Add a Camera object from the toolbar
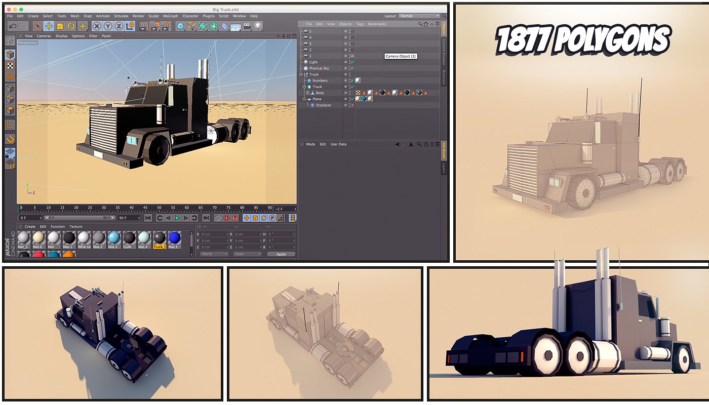The width and height of the screenshot is (709, 405). point(247,26)
